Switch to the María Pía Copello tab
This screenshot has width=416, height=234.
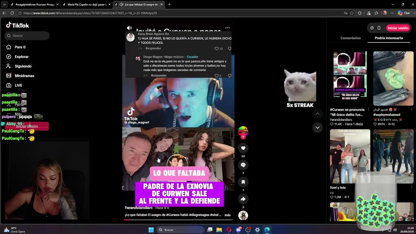coord(86,5)
